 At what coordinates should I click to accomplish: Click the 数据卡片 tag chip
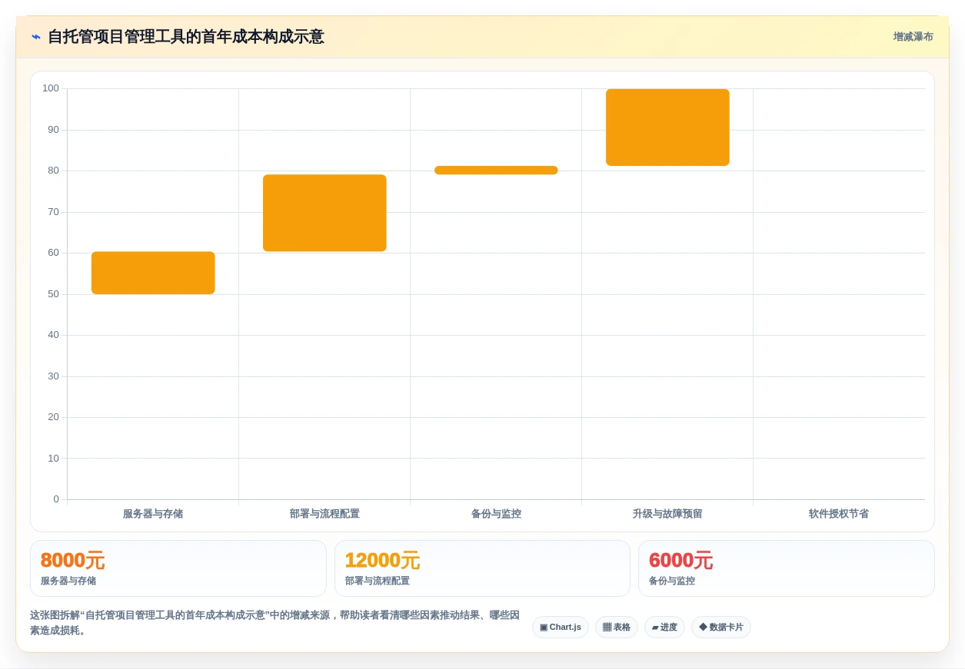[721, 627]
